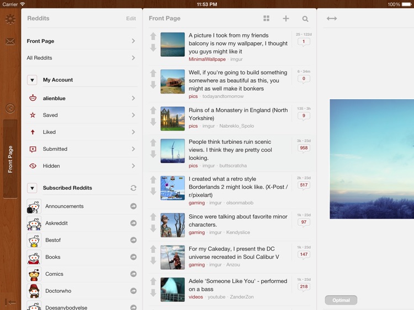Open comments bubble showing 218
This screenshot has height=310, width=414.
click(x=304, y=287)
